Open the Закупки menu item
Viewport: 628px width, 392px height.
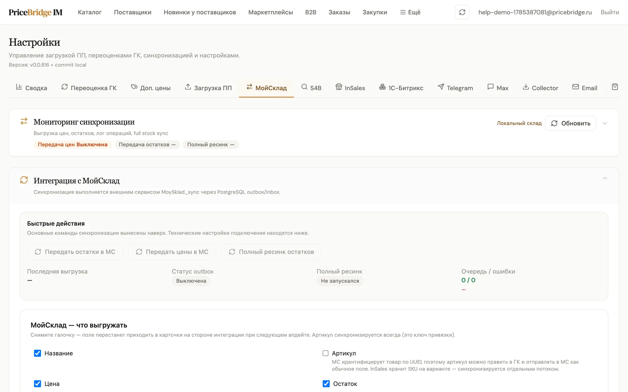click(x=375, y=12)
